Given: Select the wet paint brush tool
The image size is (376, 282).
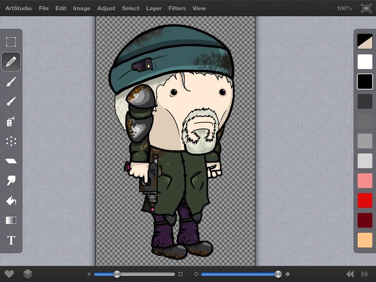Looking at the screenshot, I should [11, 81].
